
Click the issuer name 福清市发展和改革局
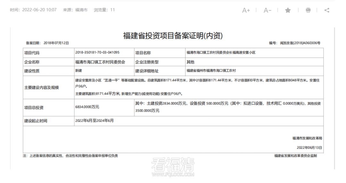tap(307, 138)
